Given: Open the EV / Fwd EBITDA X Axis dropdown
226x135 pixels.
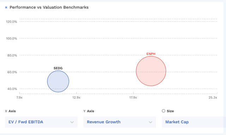Looking at the screenshot, I should point(41,122).
